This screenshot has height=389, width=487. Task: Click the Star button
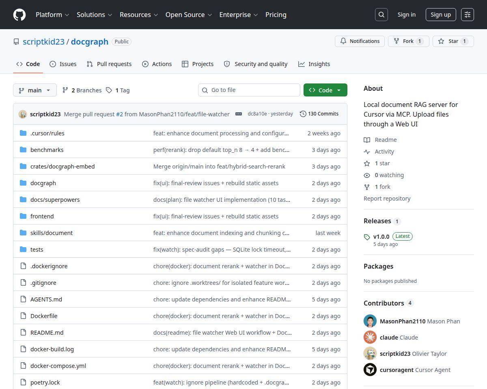click(453, 41)
